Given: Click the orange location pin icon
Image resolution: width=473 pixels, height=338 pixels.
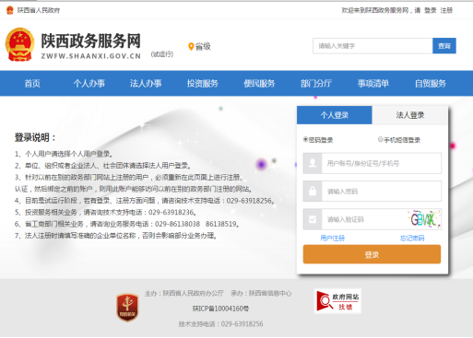Looking at the screenshot, I should (x=191, y=46).
